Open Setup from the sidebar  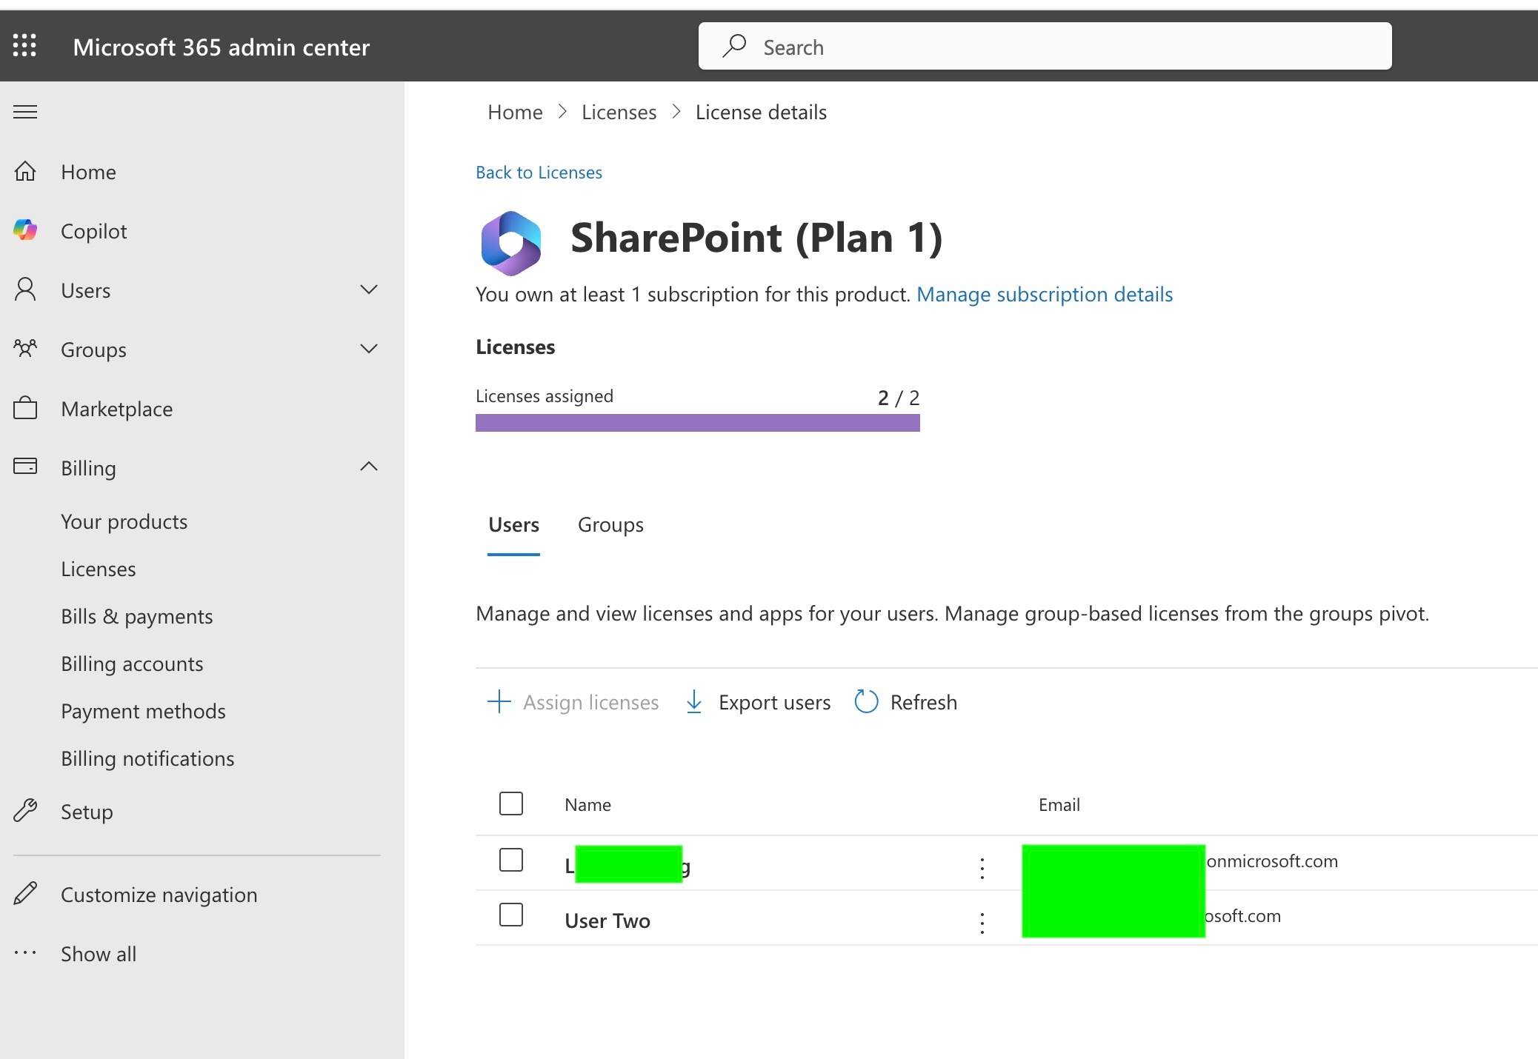[x=87, y=811]
